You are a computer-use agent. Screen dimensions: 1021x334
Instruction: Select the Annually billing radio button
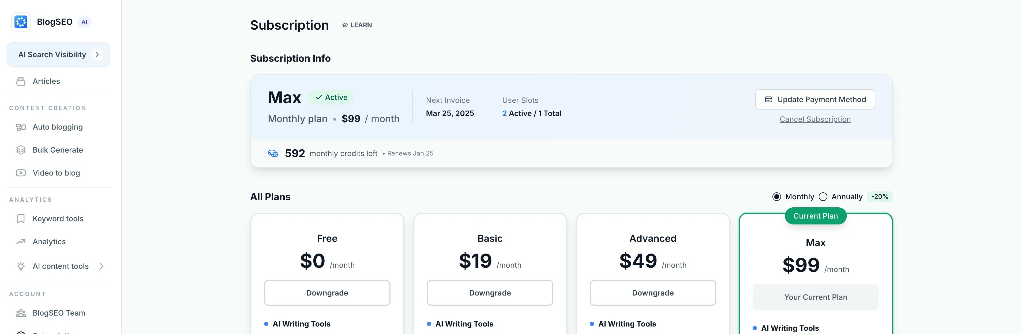click(x=823, y=197)
